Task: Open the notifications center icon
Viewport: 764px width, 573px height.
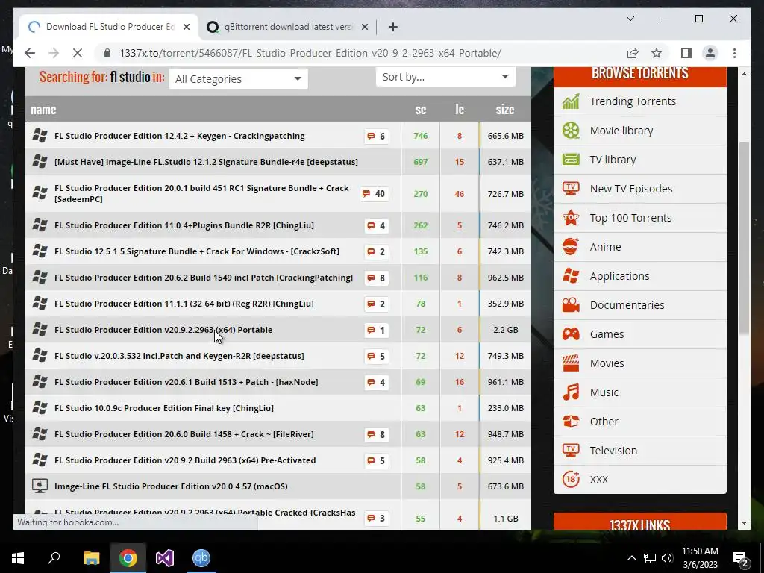Action: pos(740,558)
